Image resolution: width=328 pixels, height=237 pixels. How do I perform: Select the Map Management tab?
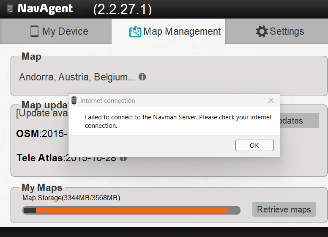click(x=168, y=31)
